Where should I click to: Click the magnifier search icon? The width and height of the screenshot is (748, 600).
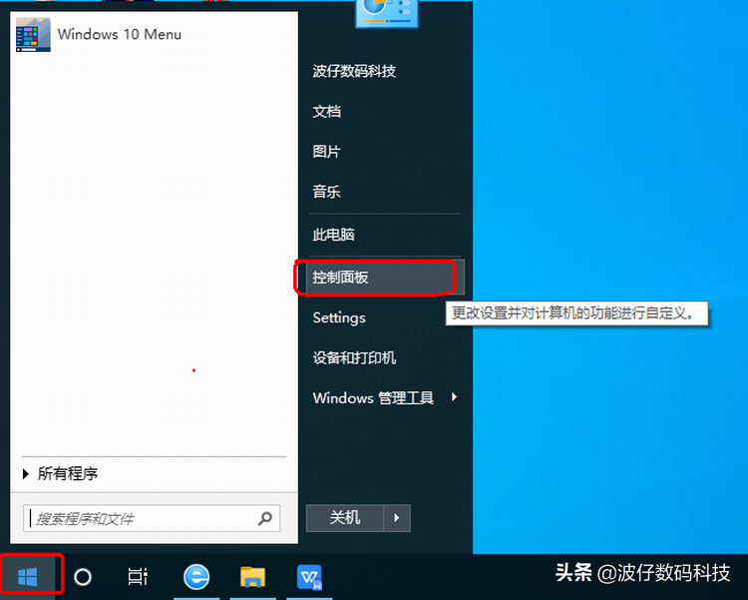click(265, 518)
